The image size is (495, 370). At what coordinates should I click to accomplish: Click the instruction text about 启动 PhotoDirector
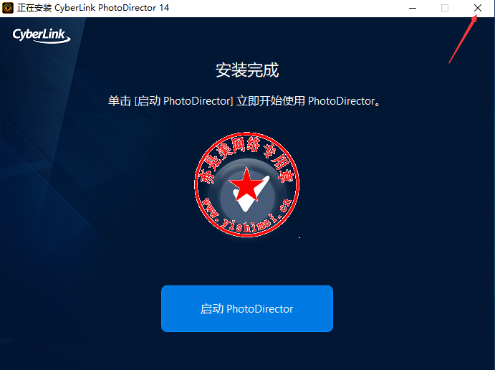[x=244, y=101]
